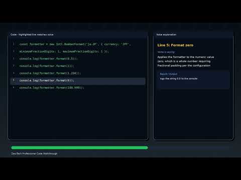Screen dimensions: 241x180
Task: Select the console.log(formatter.format(100.999)) line
Action: click(x=52, y=88)
